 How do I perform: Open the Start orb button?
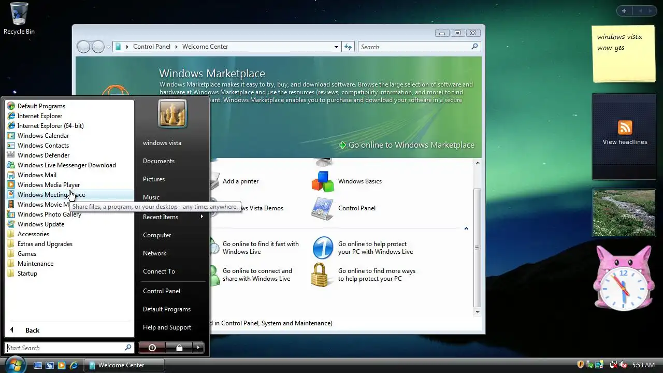point(15,364)
